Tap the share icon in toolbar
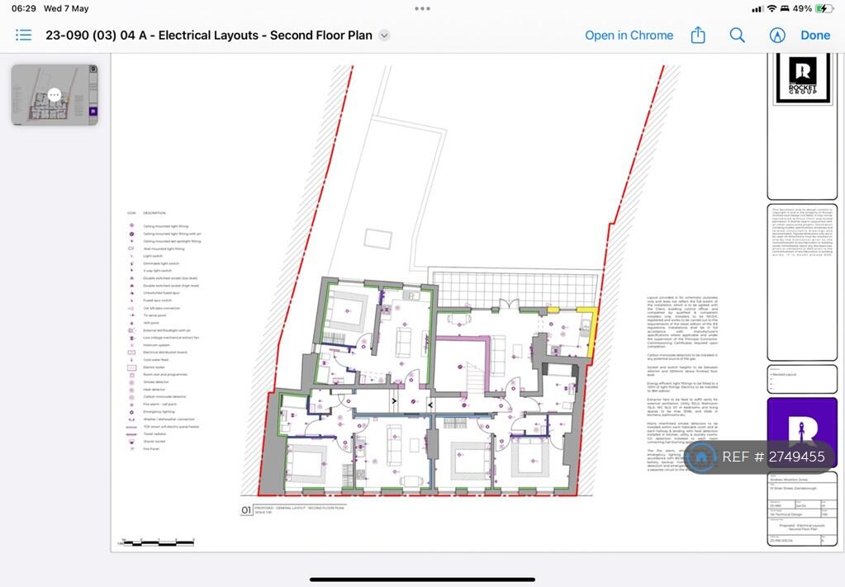 [x=698, y=35]
